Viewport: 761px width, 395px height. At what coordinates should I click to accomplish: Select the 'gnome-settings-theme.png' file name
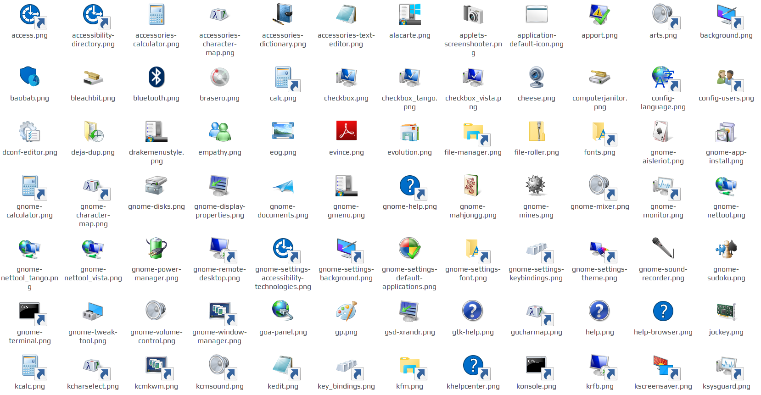599,273
